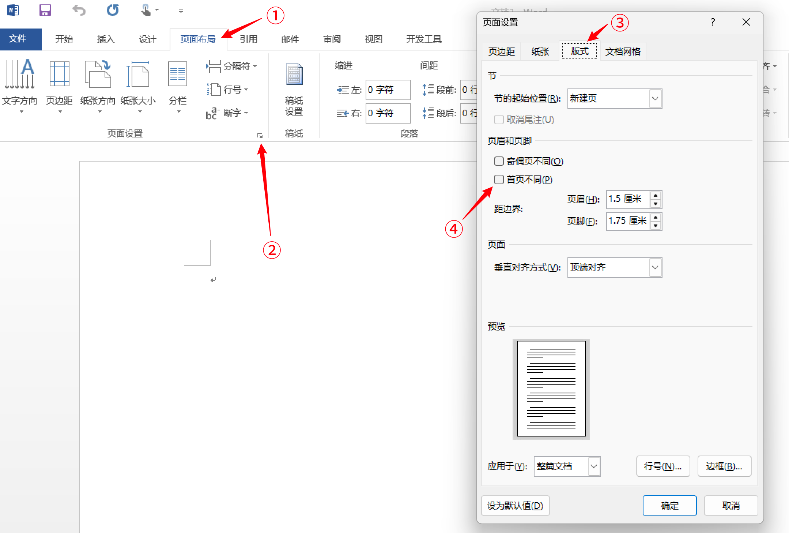Click the 分栏 (columns) icon
Viewport: 789px width, 533px height.
point(177,84)
